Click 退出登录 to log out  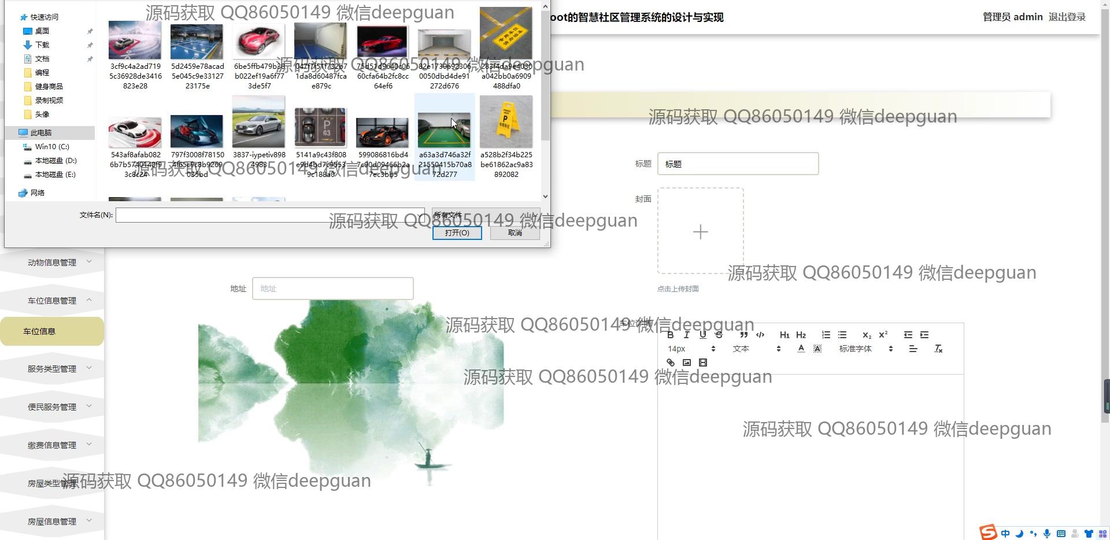1067,17
